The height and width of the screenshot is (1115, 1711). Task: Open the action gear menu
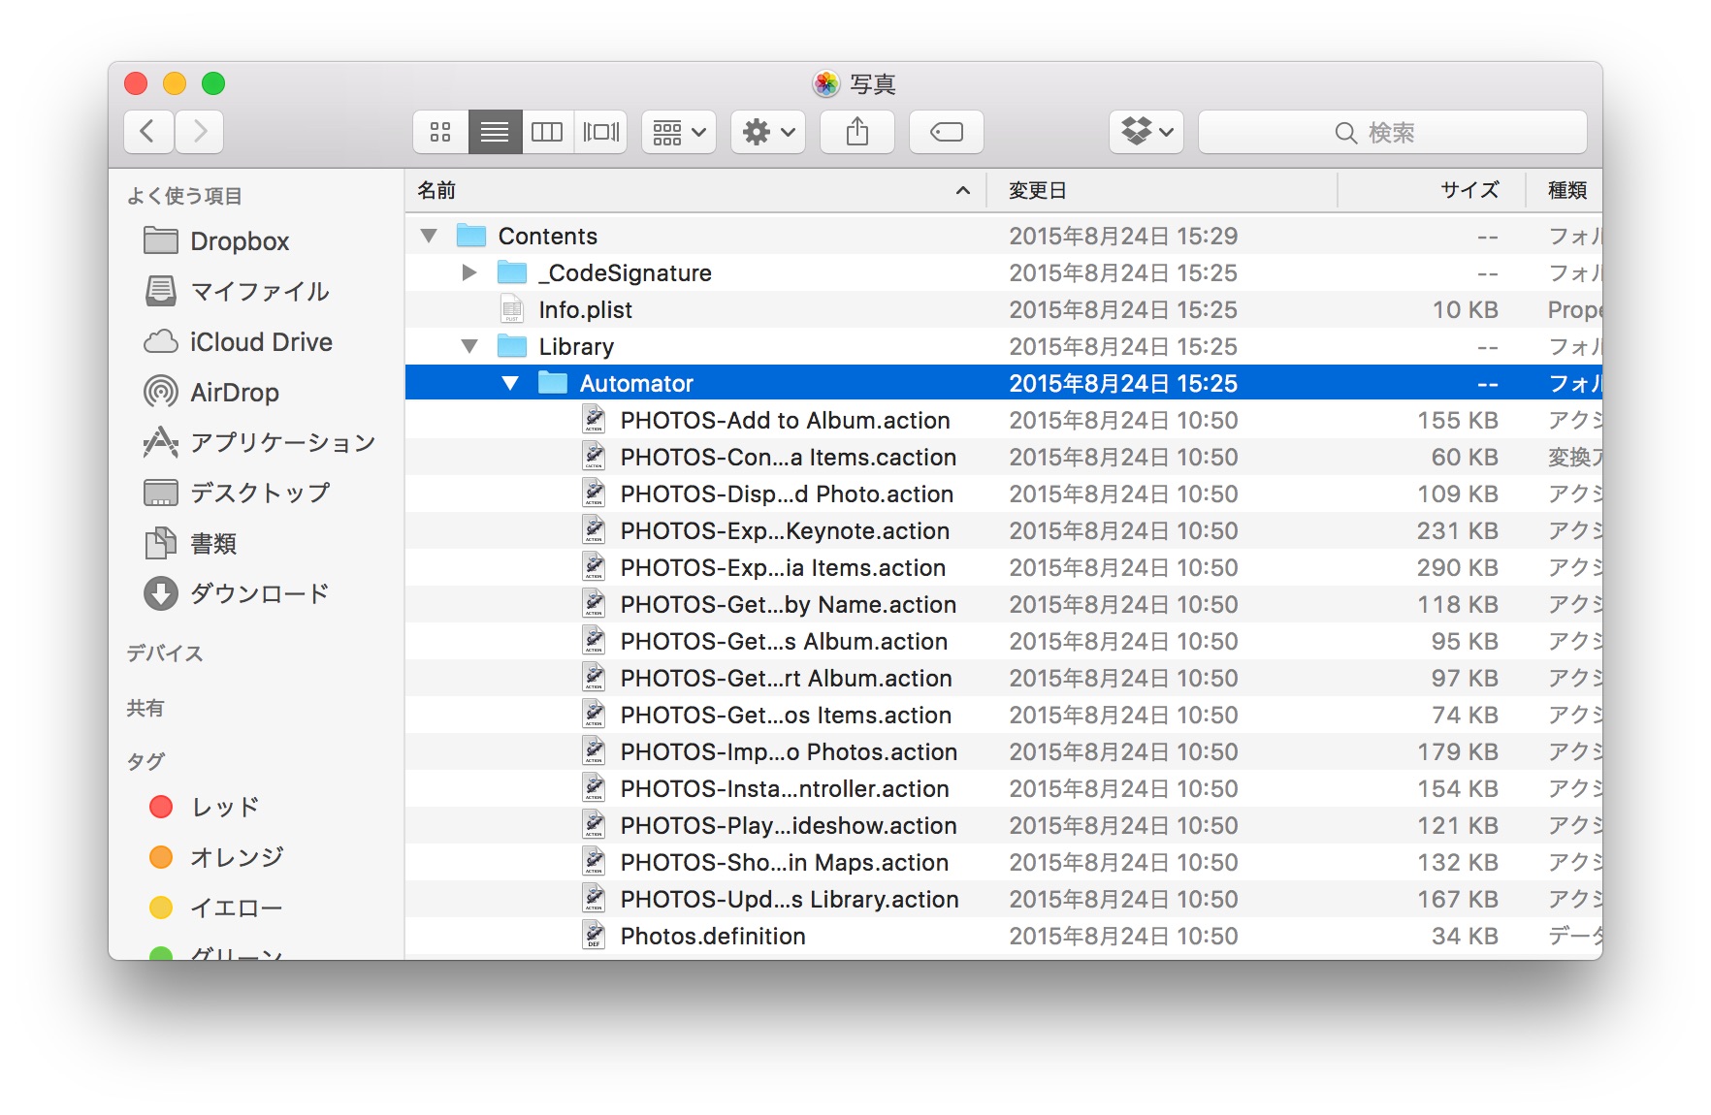[x=768, y=132]
